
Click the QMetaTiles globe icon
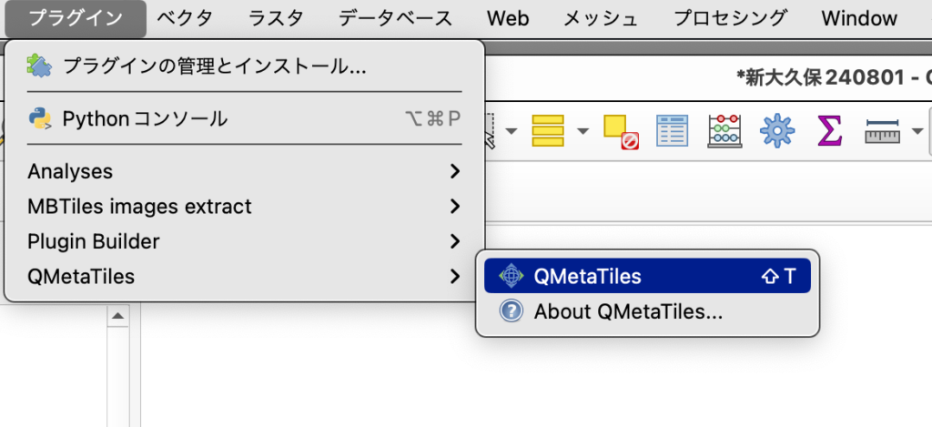coord(511,276)
